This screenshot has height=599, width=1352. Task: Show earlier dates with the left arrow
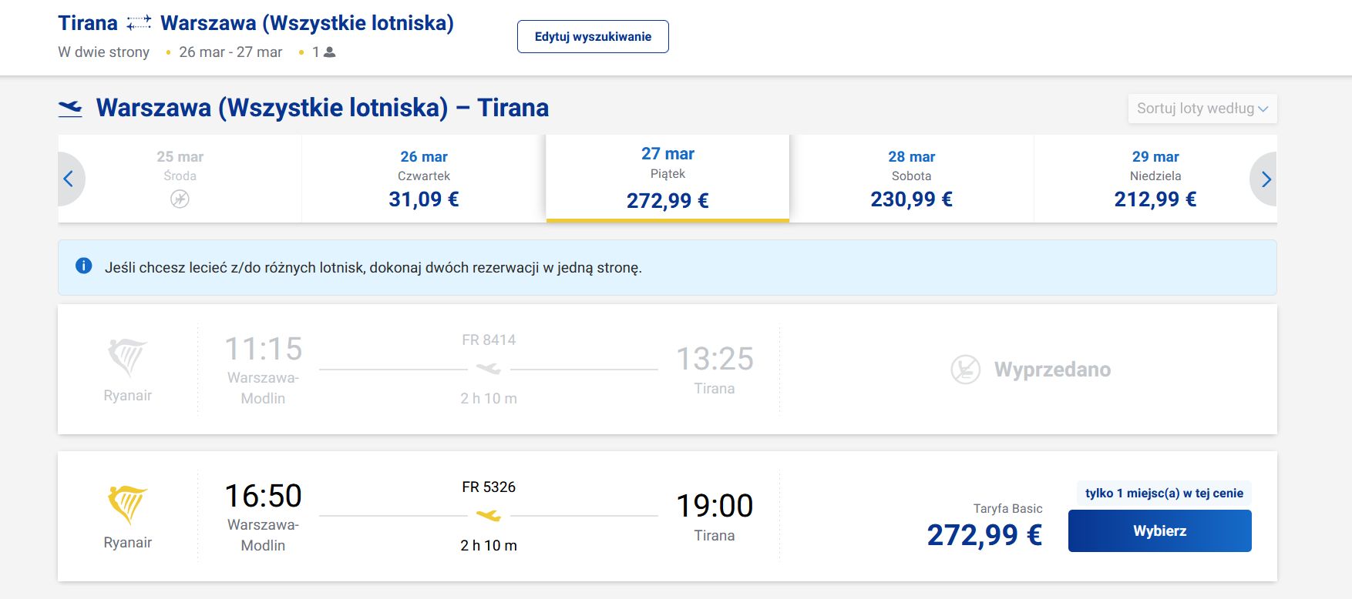click(69, 179)
